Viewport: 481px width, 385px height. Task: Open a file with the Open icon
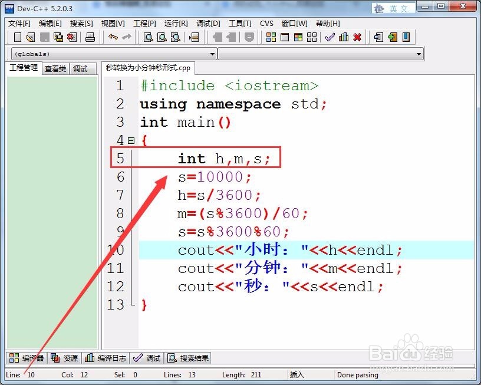pyautogui.click(x=29, y=37)
